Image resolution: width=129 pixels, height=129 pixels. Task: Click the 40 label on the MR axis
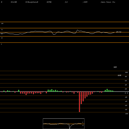[x=126, y=85]
